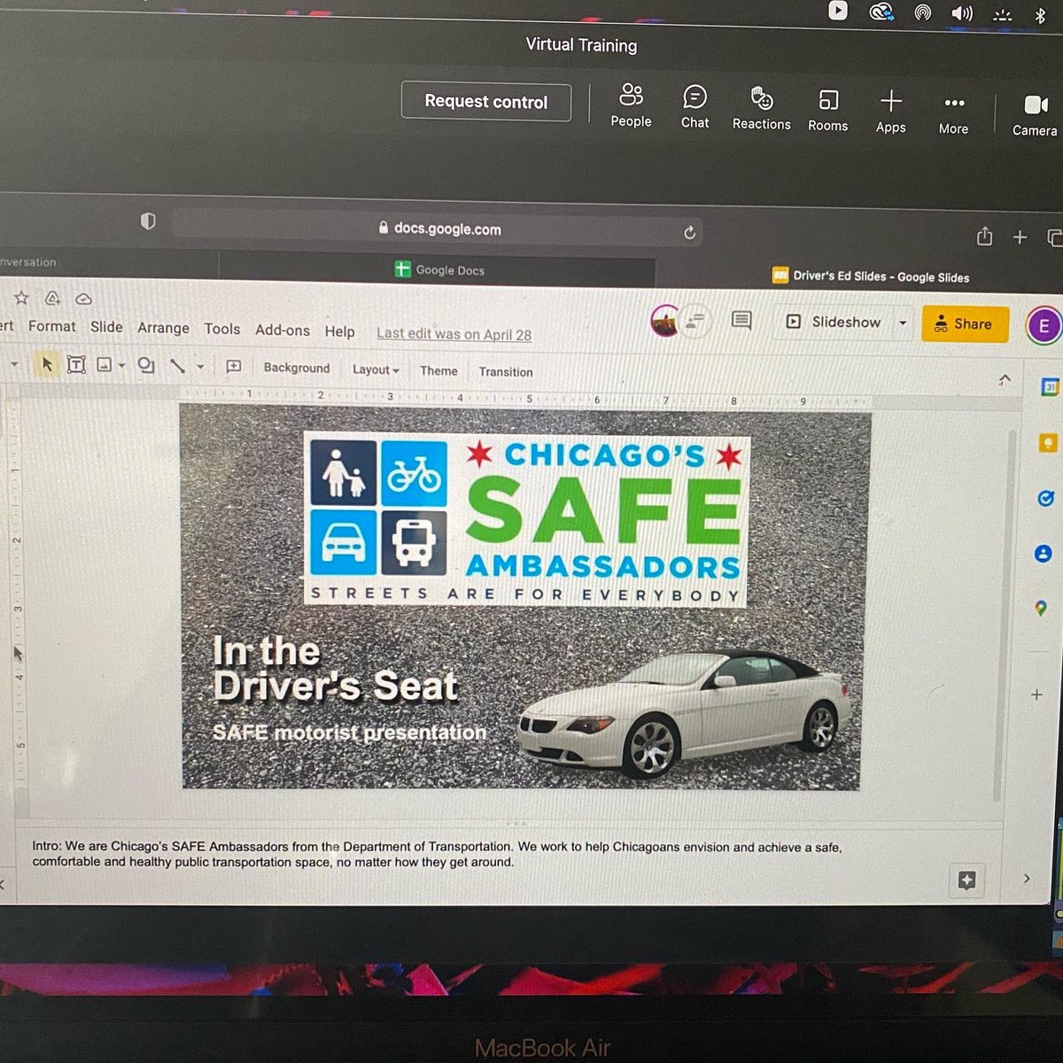Open Contacts in side panel

[1044, 554]
